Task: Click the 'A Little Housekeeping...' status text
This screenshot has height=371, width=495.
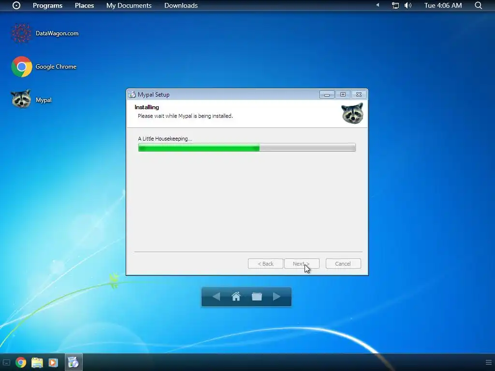Action: (165, 139)
